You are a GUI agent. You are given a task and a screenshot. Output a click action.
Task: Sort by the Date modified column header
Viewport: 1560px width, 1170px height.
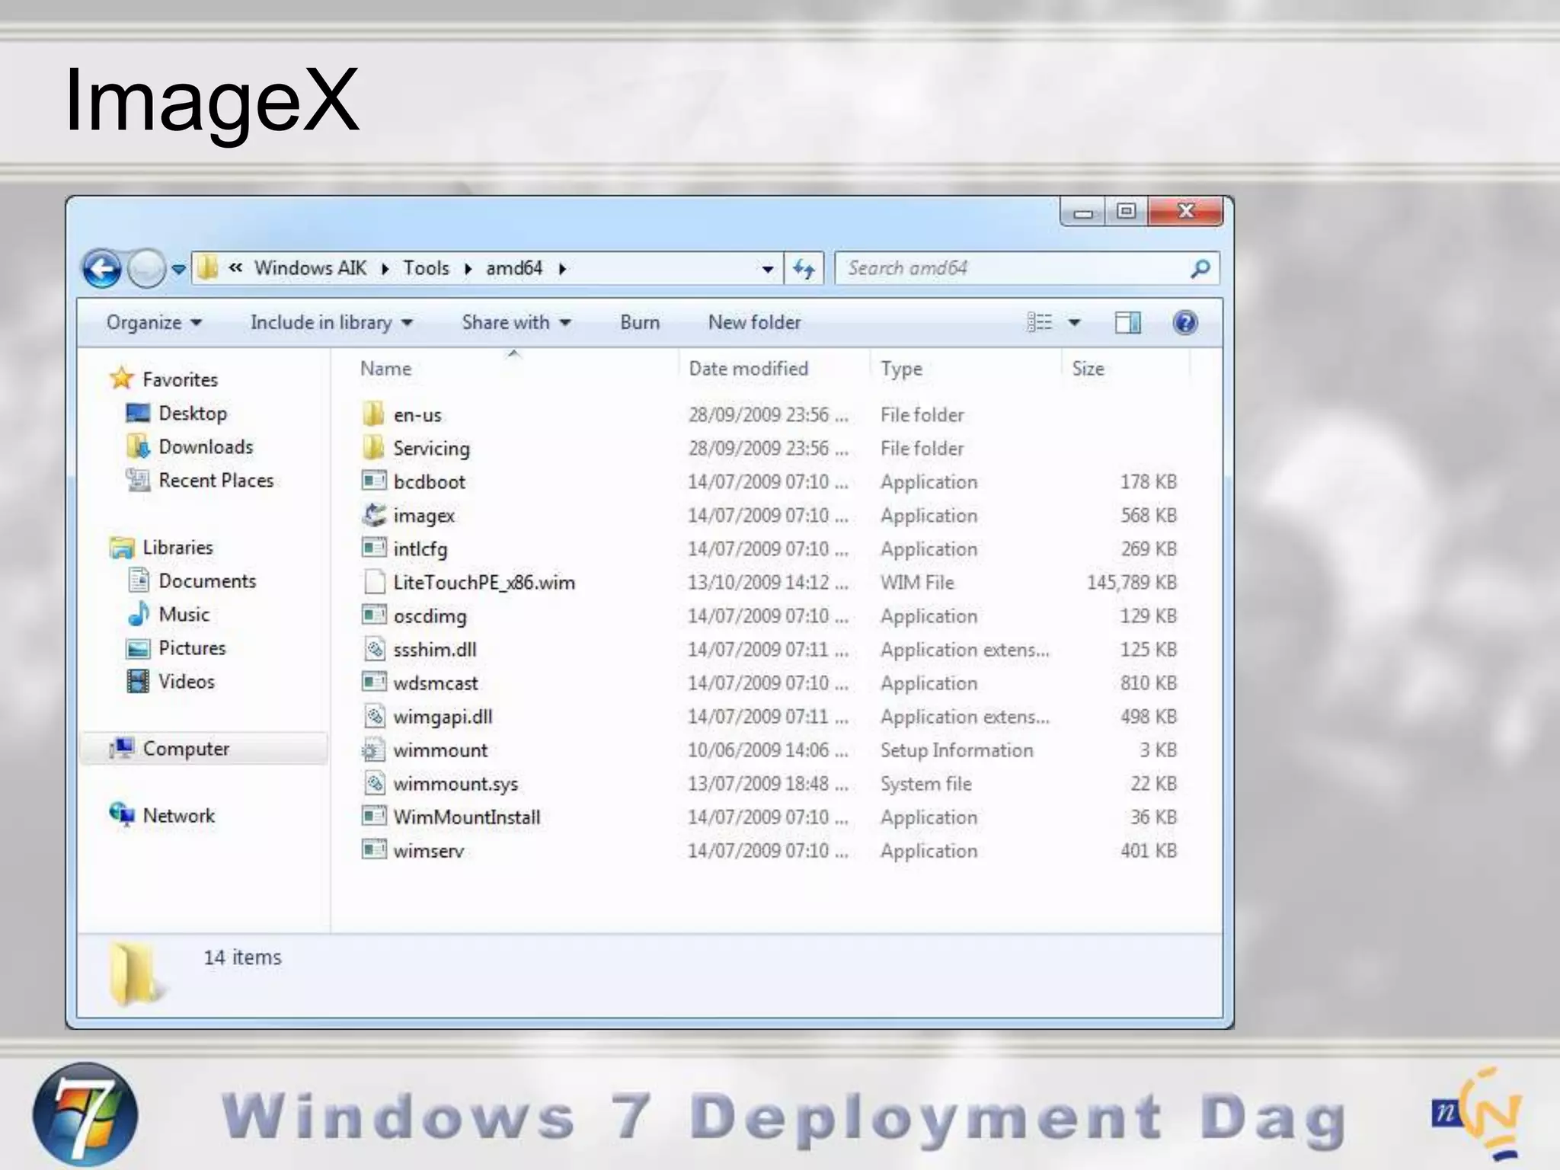pos(748,369)
